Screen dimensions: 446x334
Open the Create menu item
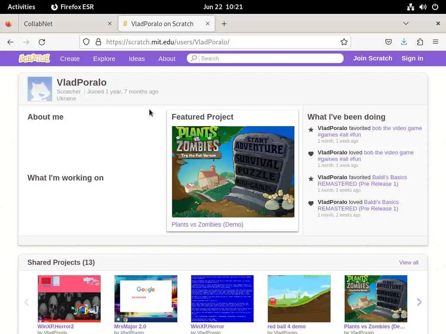point(70,59)
